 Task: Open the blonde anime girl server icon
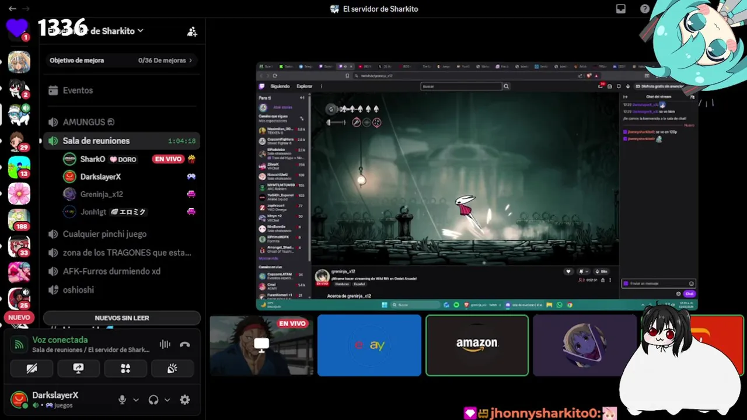click(x=19, y=62)
